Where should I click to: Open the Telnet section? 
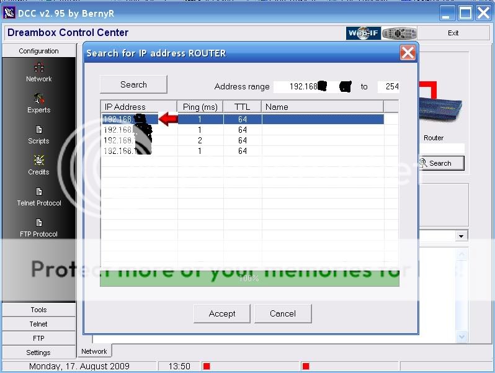pos(38,324)
